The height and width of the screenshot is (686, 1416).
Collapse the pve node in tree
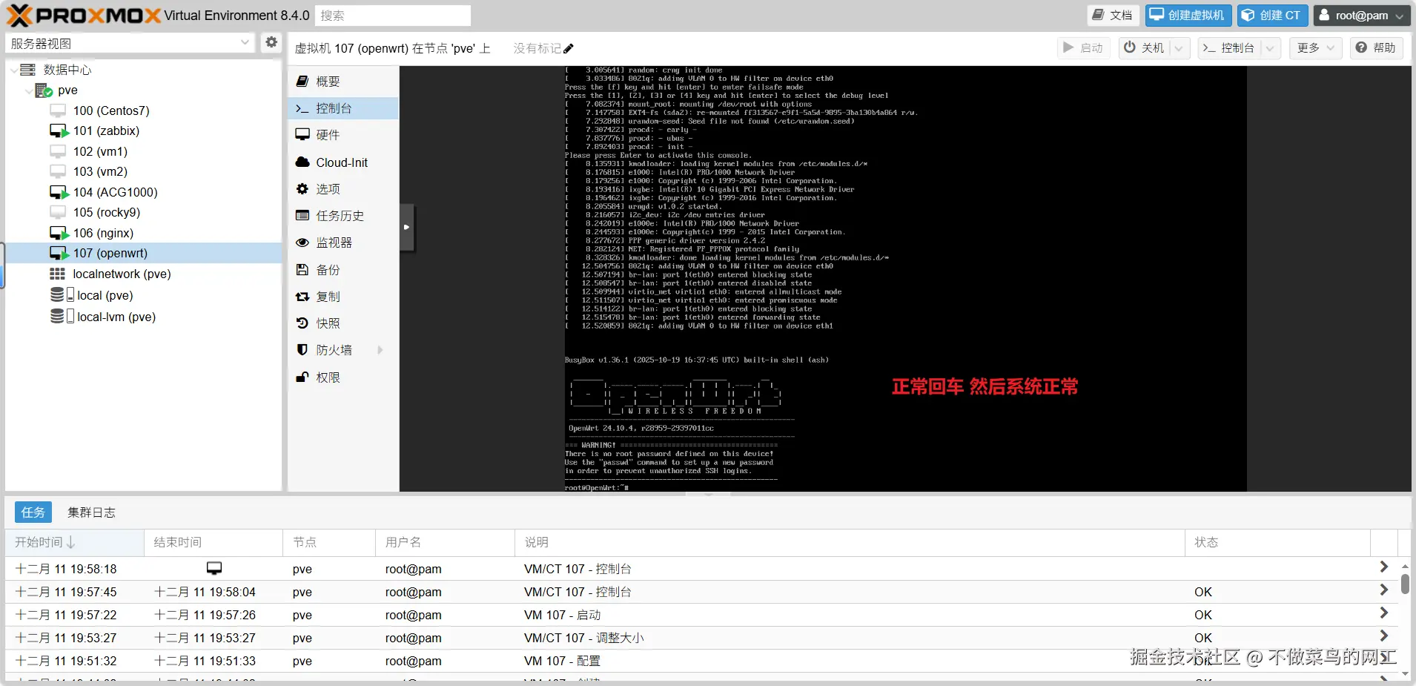click(x=28, y=90)
